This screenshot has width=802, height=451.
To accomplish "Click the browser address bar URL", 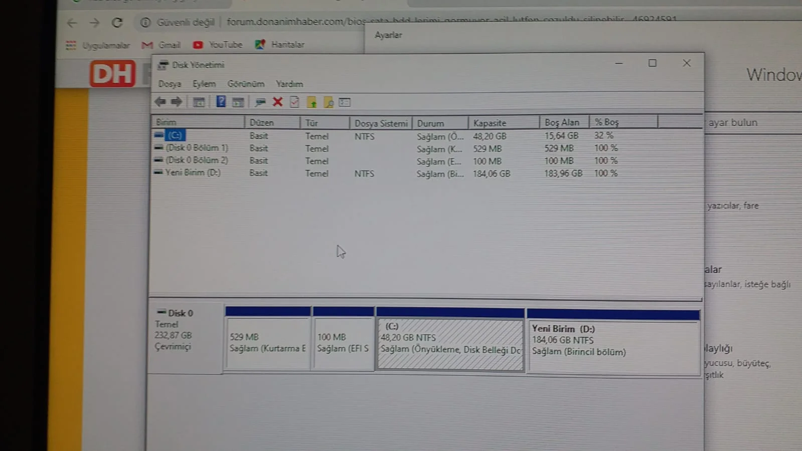I will coord(451,21).
